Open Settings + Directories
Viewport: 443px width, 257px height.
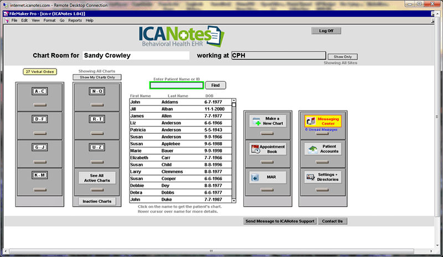tap(322, 177)
